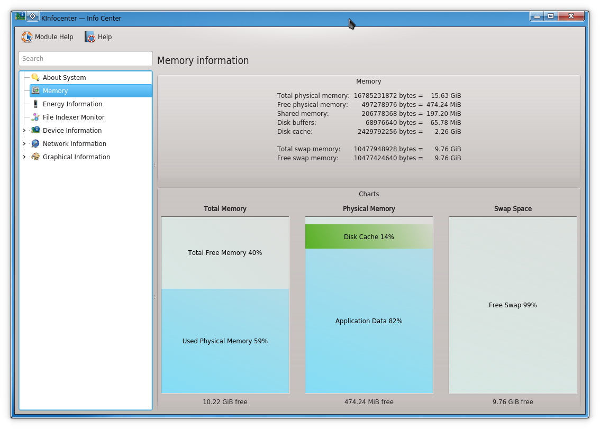The image size is (600, 429).
Task: Click the Help lifebuoy toolbar button
Action: click(x=98, y=36)
